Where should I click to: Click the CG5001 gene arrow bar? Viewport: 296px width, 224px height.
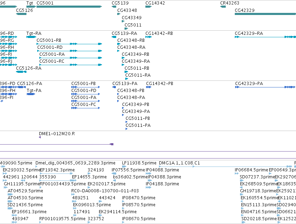[69, 7]
